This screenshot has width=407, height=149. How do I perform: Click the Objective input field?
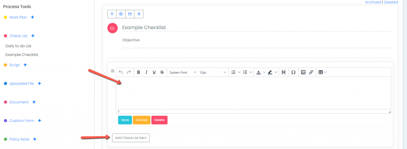point(258,40)
